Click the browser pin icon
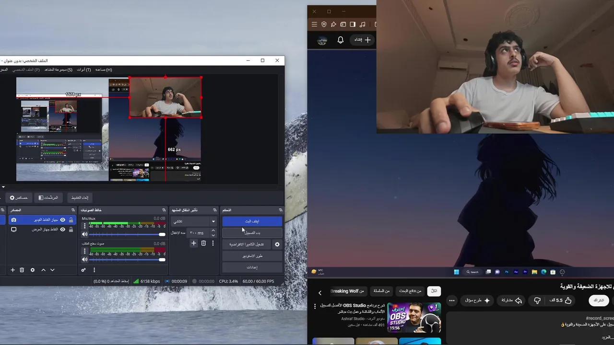This screenshot has width=614, height=345. tap(333, 24)
